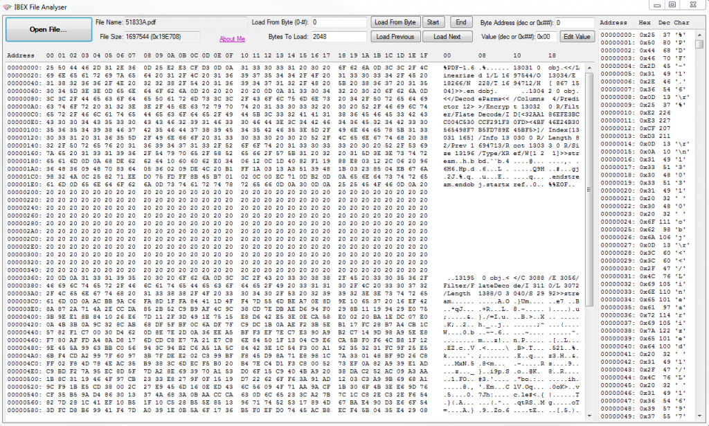This screenshot has height=426, width=709.
Task: Click the byte list scrollbar thumb
Action: (x=699, y=44)
